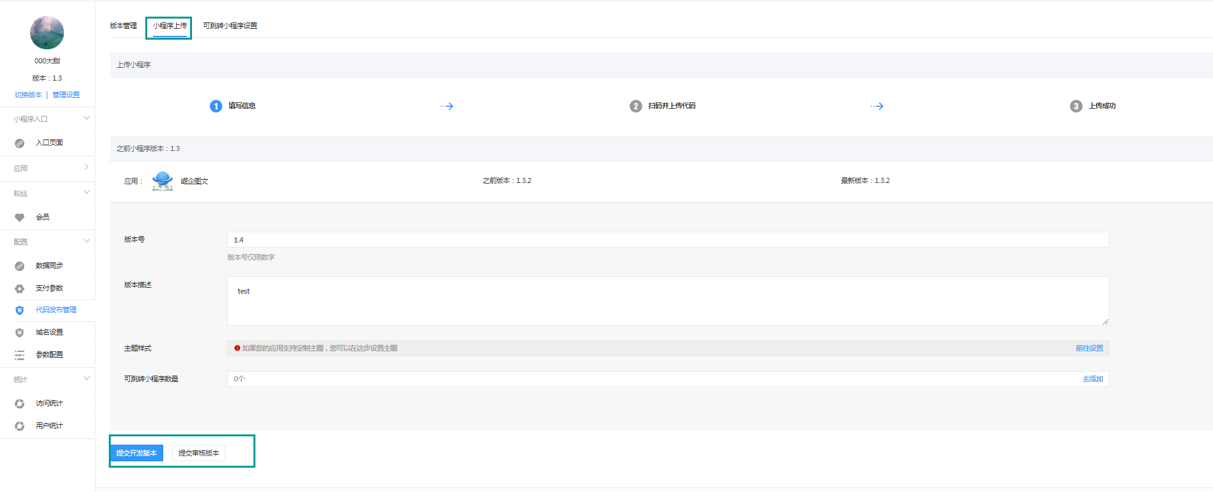Click the 支付参数 gear icon
The height and width of the screenshot is (492, 1213).
tap(20, 289)
